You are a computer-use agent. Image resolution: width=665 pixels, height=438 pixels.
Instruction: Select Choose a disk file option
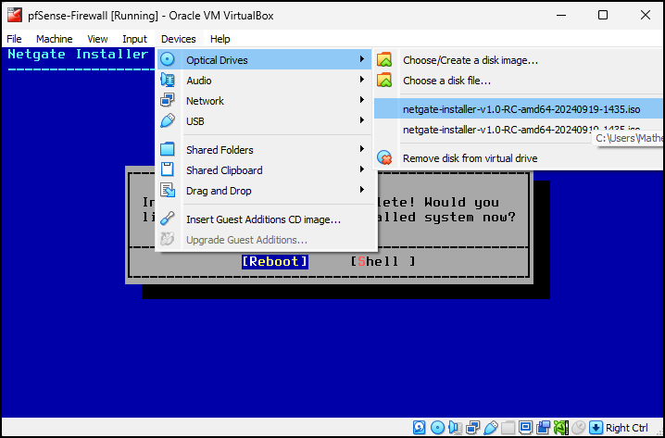520,81
